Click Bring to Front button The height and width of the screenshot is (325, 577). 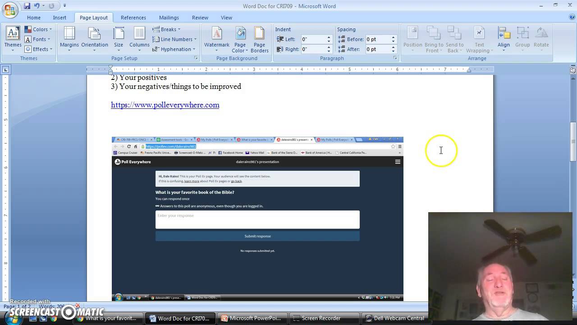click(x=434, y=39)
